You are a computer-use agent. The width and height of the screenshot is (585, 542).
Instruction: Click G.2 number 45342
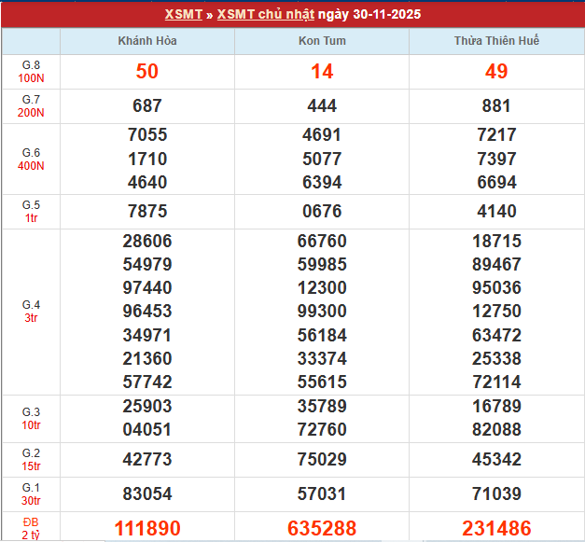pos(496,460)
